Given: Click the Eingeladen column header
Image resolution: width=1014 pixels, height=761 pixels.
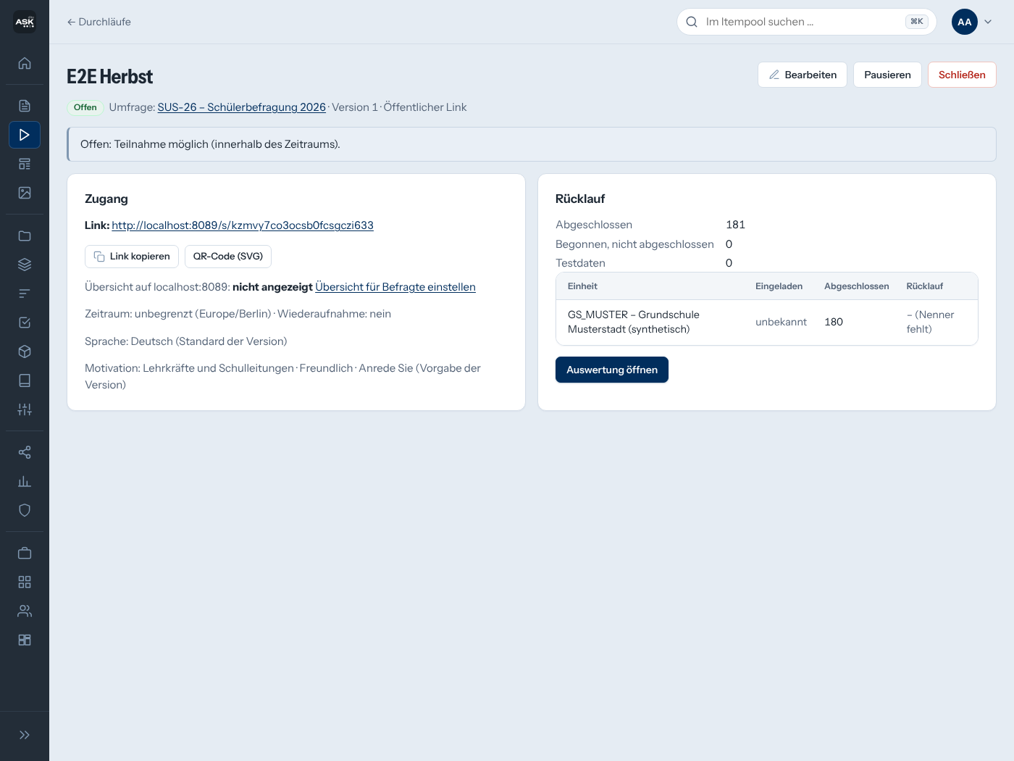Looking at the screenshot, I should (779, 286).
